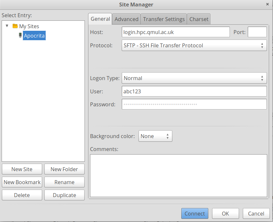Click the New Folder button
This screenshot has height=222, width=273.
(x=64, y=169)
